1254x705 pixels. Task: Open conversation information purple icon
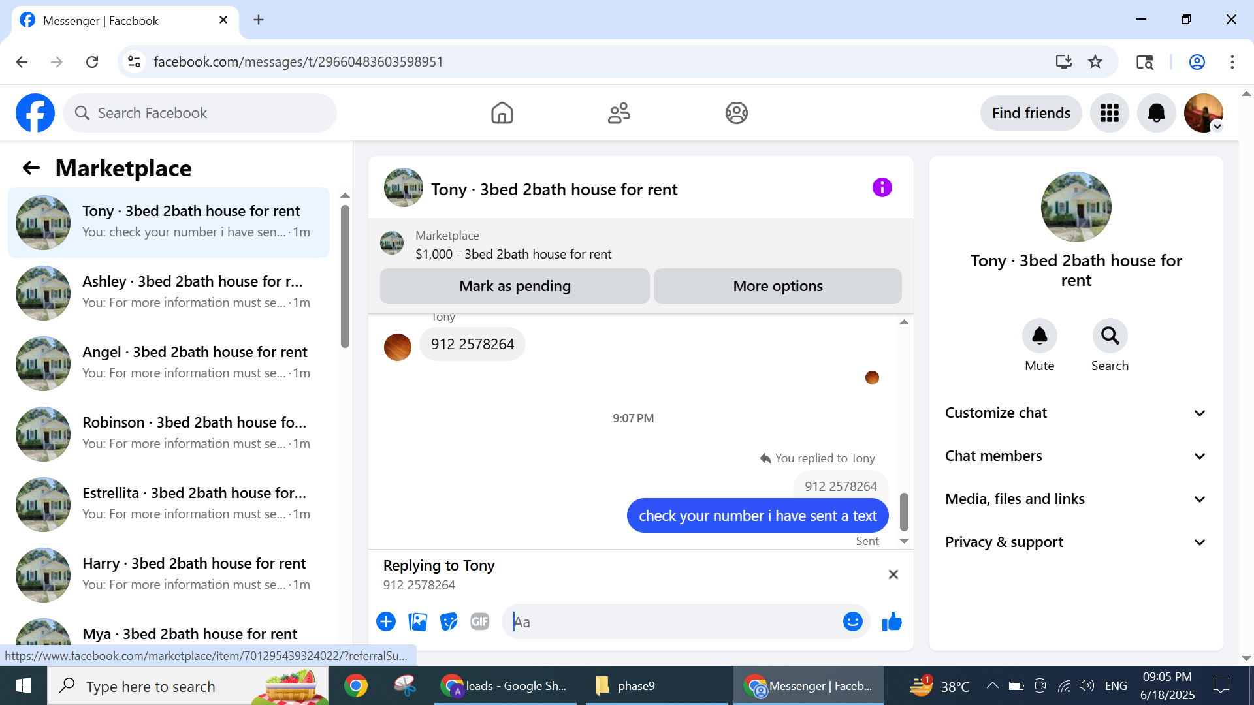882,188
